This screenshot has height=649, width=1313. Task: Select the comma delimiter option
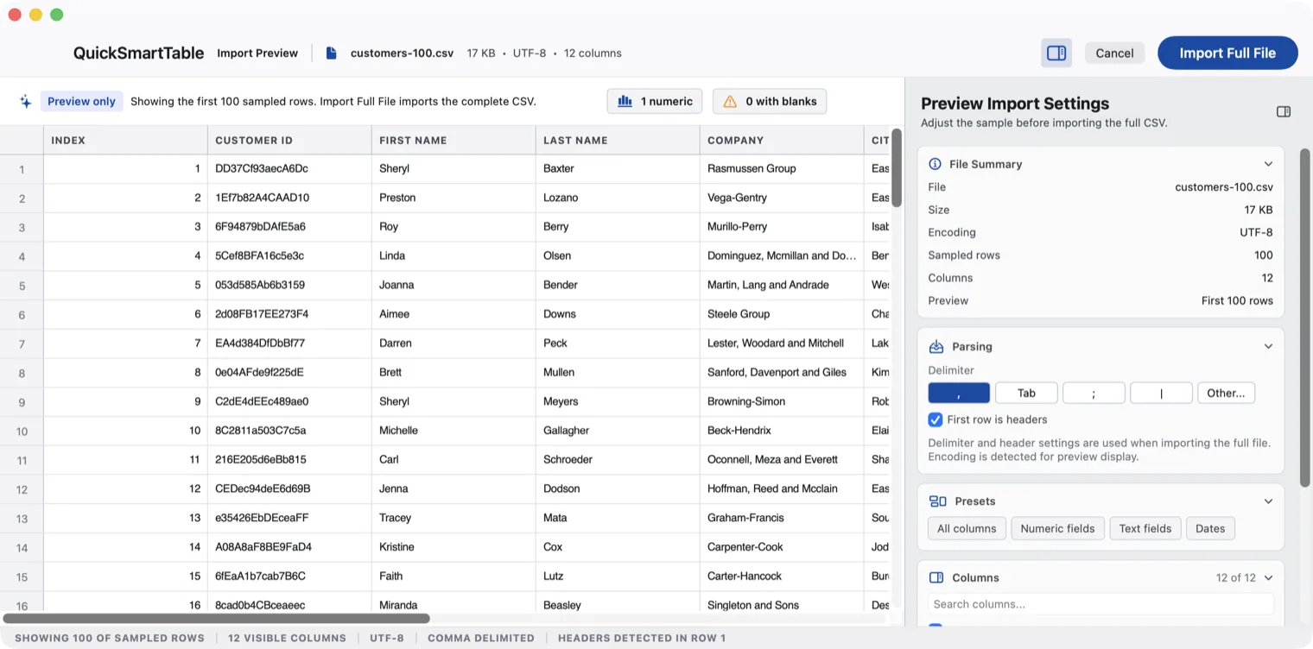click(x=959, y=393)
